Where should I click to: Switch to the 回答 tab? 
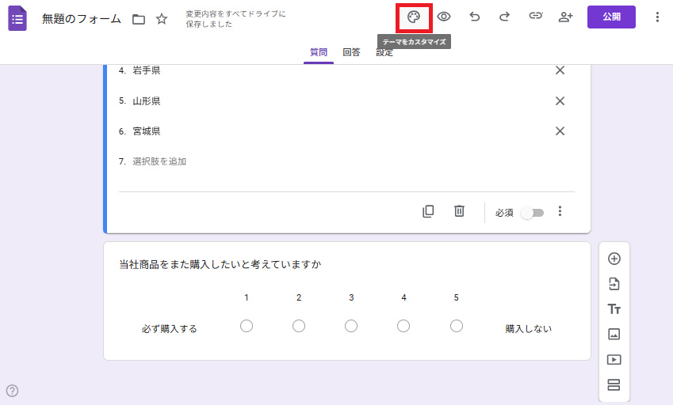click(x=351, y=52)
